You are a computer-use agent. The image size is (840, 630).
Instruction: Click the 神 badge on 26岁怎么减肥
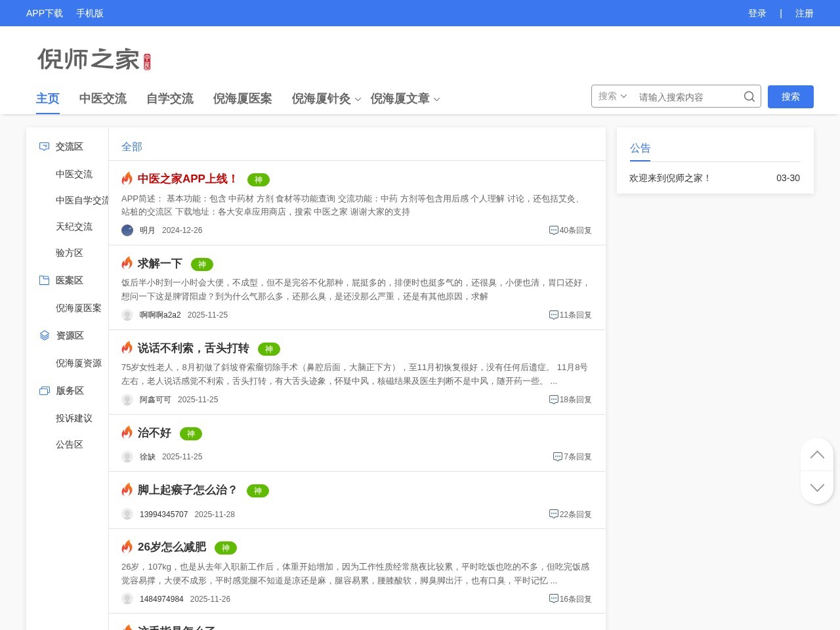[226, 548]
